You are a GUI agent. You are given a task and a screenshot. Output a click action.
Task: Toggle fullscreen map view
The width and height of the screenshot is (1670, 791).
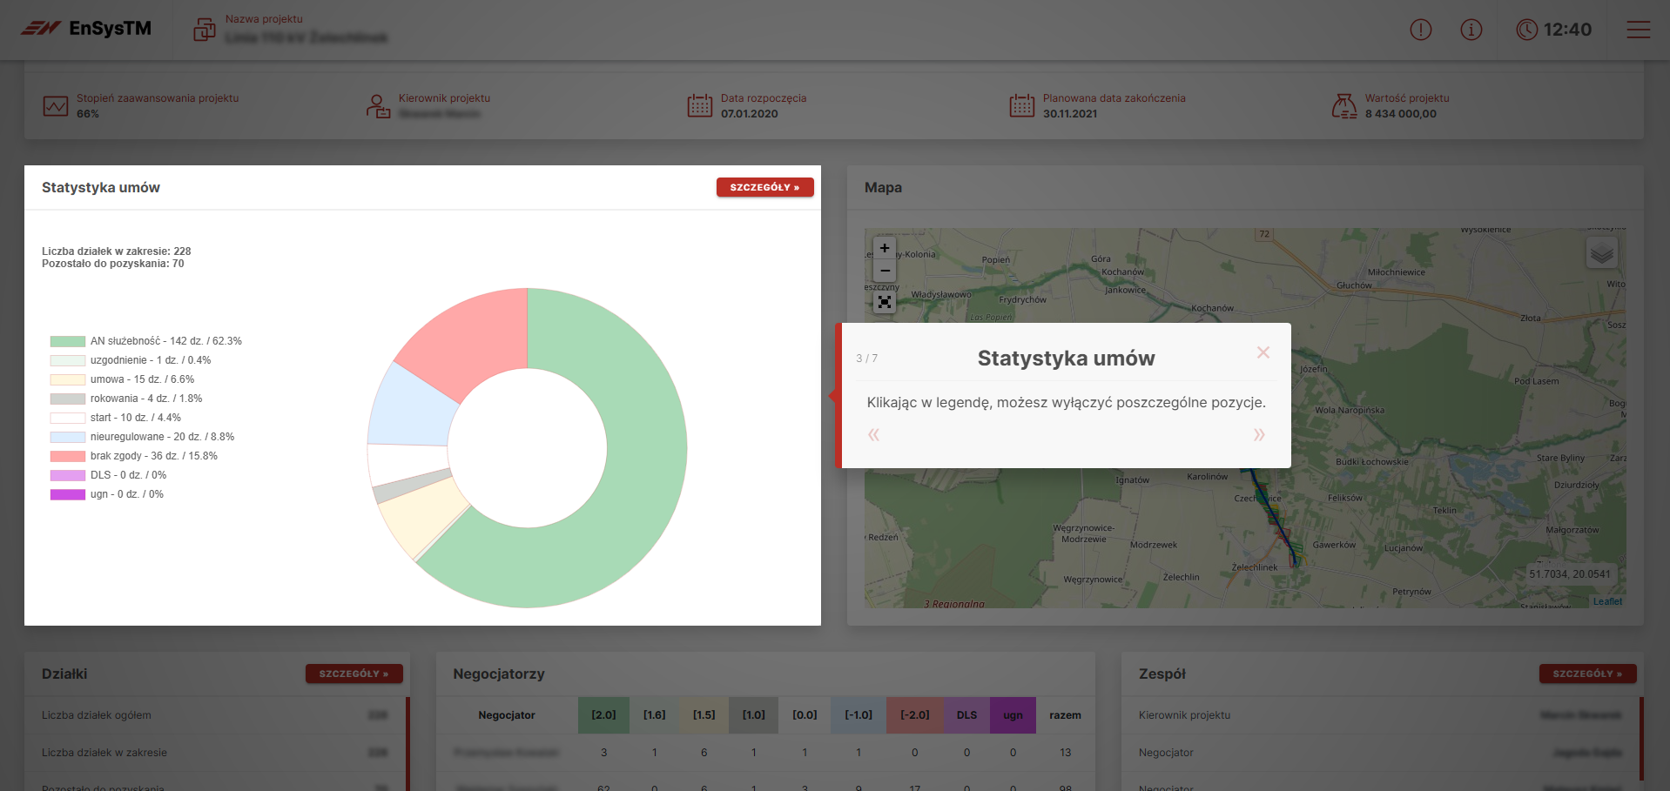(x=885, y=302)
